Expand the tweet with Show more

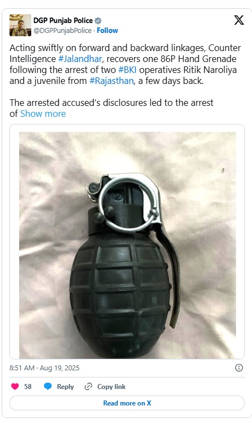point(43,114)
